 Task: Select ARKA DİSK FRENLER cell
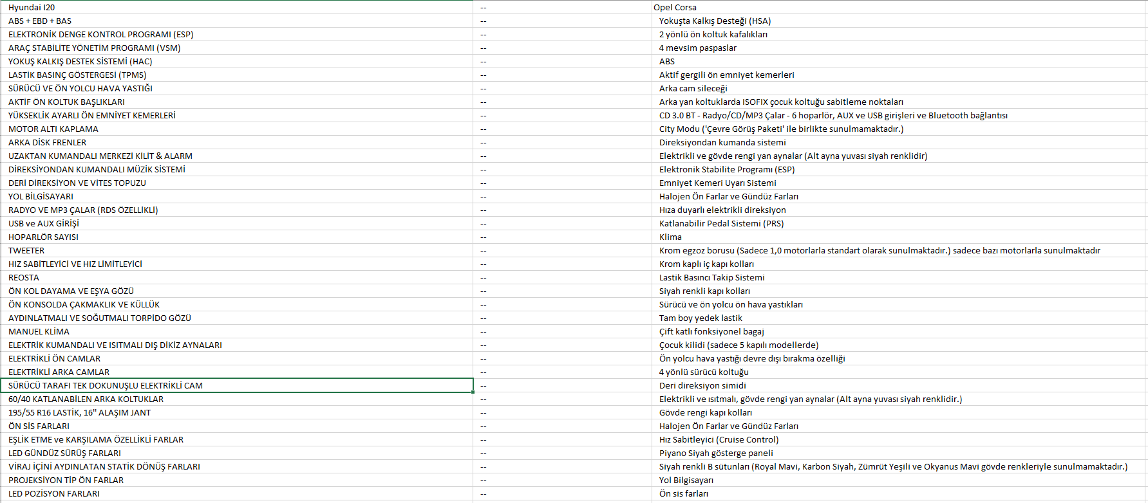[x=237, y=142]
